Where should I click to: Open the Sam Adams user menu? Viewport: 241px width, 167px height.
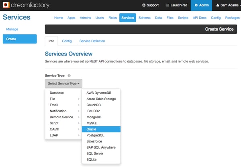[229, 5]
